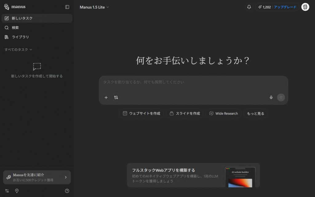315x197 pixels.
Task: Click the manus logo icon
Action: click(6, 7)
